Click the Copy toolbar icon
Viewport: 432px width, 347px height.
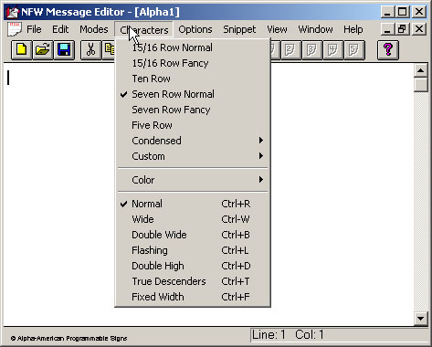[x=109, y=49]
